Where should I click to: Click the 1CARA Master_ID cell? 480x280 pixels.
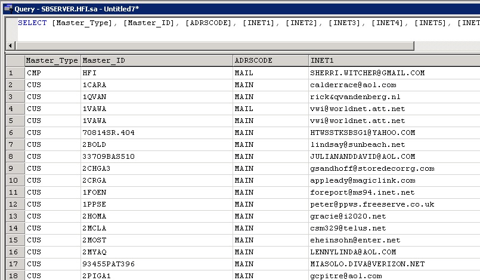pos(157,85)
